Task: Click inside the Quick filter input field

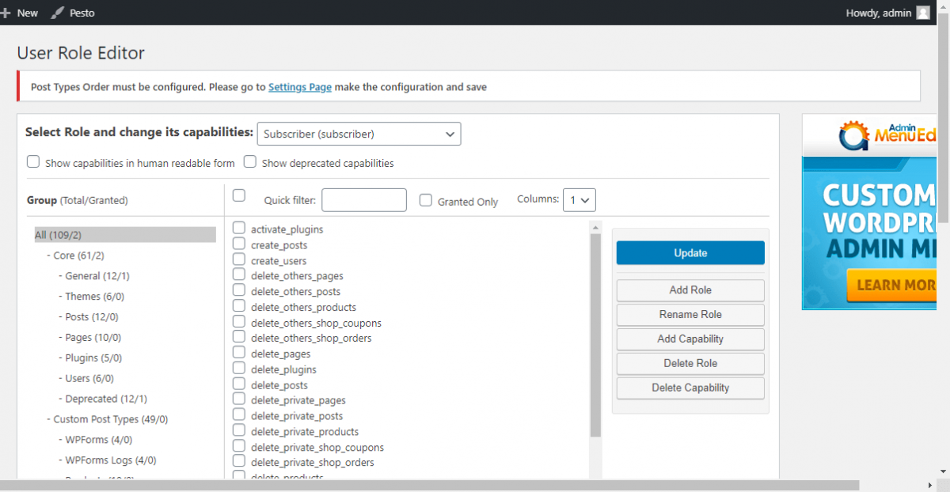Action: (363, 199)
